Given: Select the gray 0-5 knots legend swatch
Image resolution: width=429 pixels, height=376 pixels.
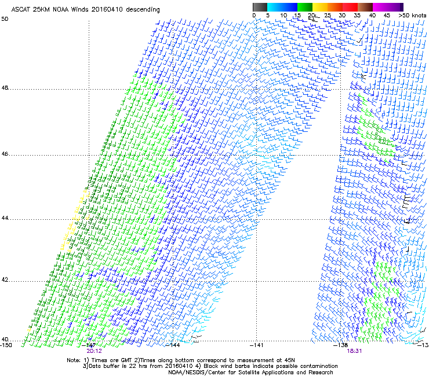Looking at the screenshot, I should click(x=260, y=7).
